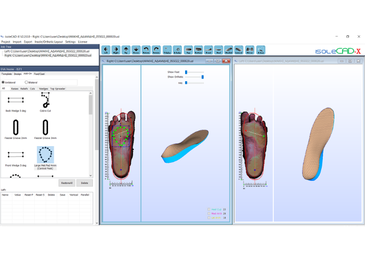Select the Bilateral radio button
This screenshot has width=365, height=260.
26,82
